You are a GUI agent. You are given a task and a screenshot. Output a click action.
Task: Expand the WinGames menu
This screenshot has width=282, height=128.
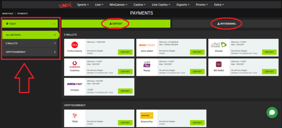pos(118,5)
